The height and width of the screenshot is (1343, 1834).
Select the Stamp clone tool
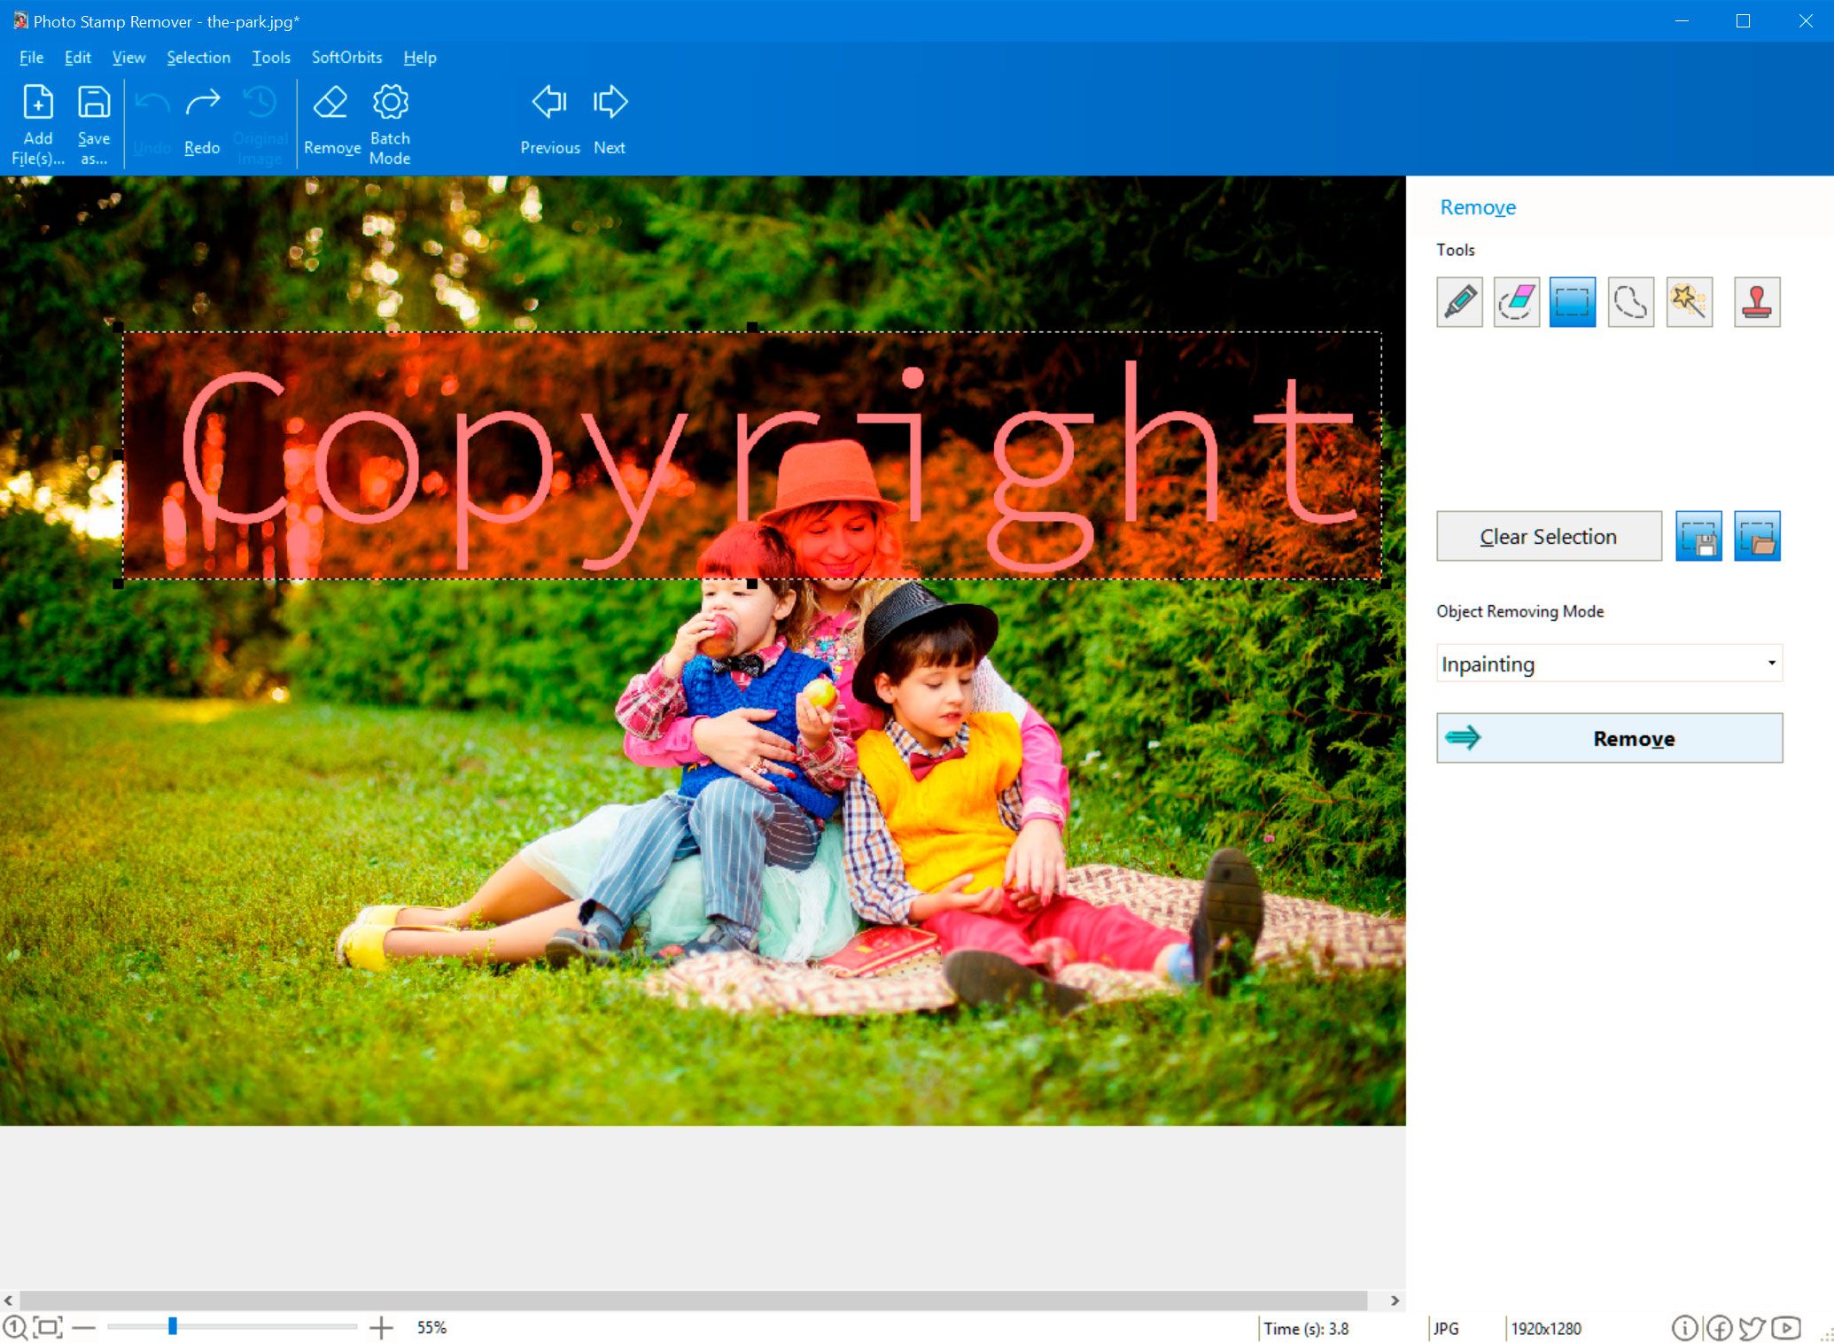coord(1756,299)
